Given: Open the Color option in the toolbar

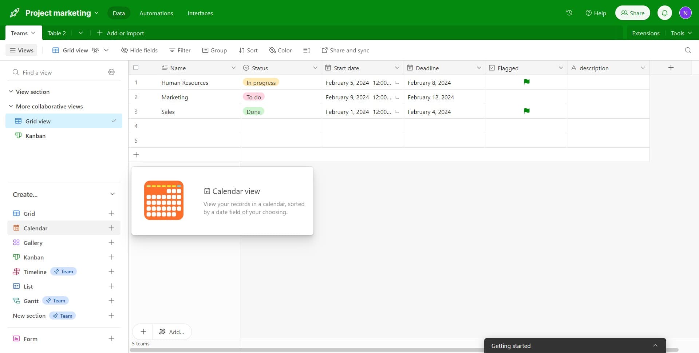Looking at the screenshot, I should (x=280, y=50).
